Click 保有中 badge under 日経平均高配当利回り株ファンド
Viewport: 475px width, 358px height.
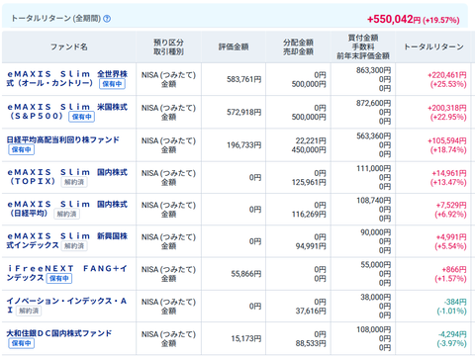[x=22, y=149]
